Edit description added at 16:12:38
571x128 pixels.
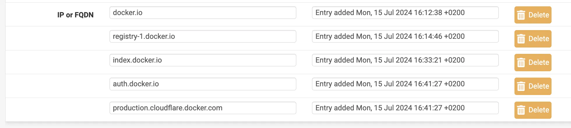405,13
